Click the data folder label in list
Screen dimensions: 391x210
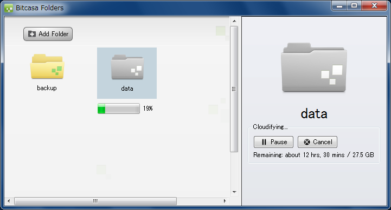pyautogui.click(x=127, y=89)
